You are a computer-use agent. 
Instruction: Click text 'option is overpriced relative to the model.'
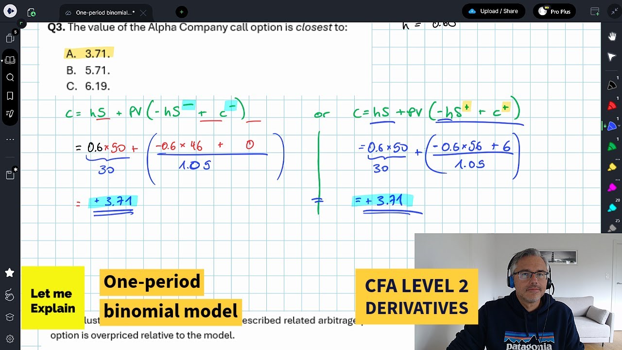(x=142, y=335)
